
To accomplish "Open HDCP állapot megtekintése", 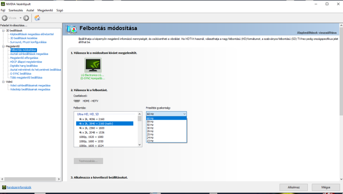I will point(26,62).
